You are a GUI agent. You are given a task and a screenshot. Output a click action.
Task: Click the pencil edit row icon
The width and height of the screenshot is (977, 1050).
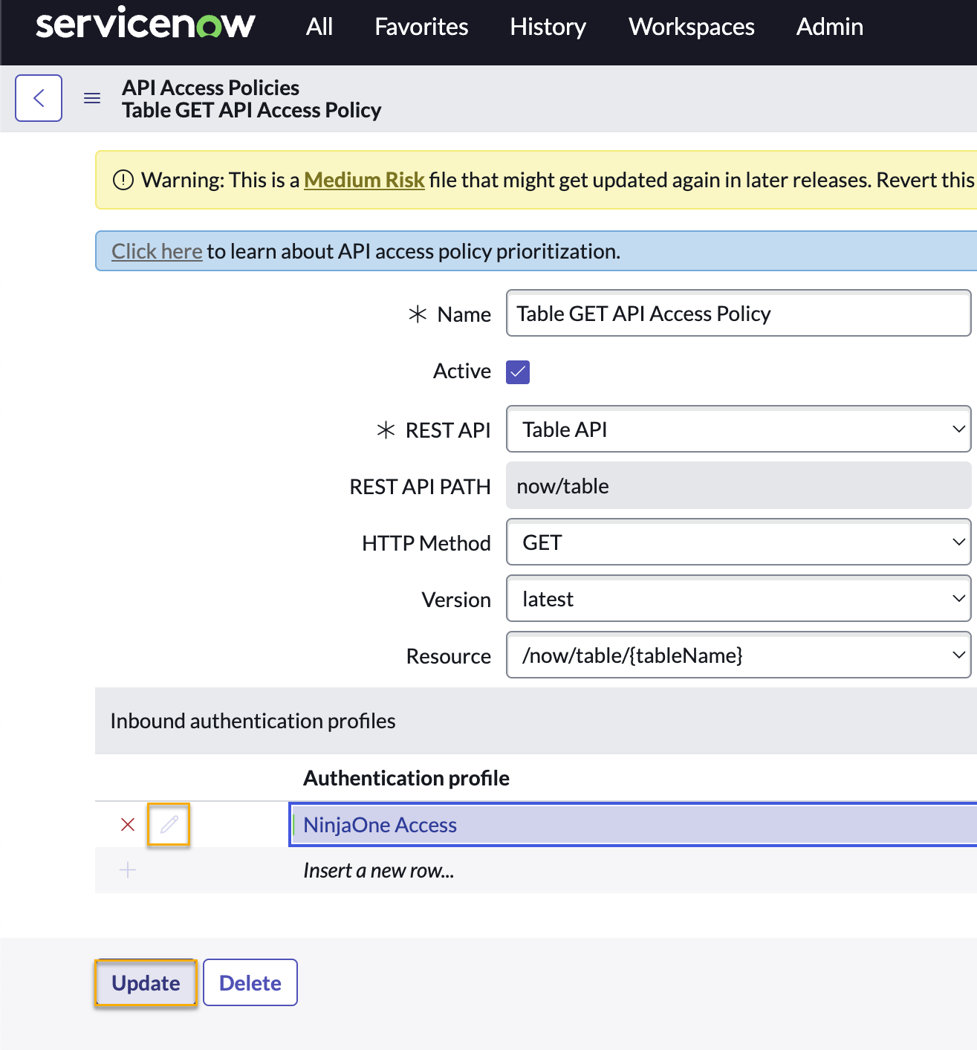click(169, 824)
